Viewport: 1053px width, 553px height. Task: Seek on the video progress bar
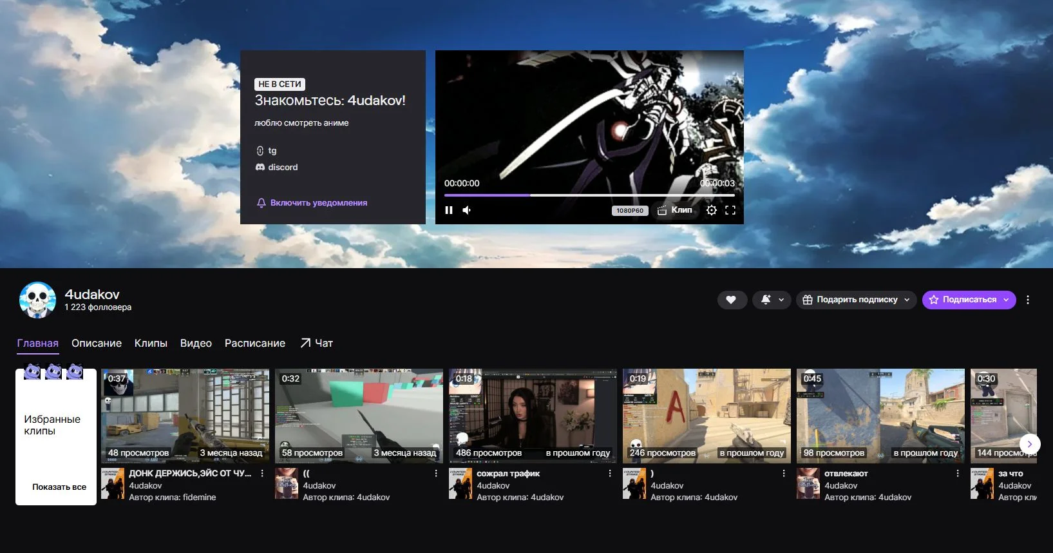tap(589, 195)
